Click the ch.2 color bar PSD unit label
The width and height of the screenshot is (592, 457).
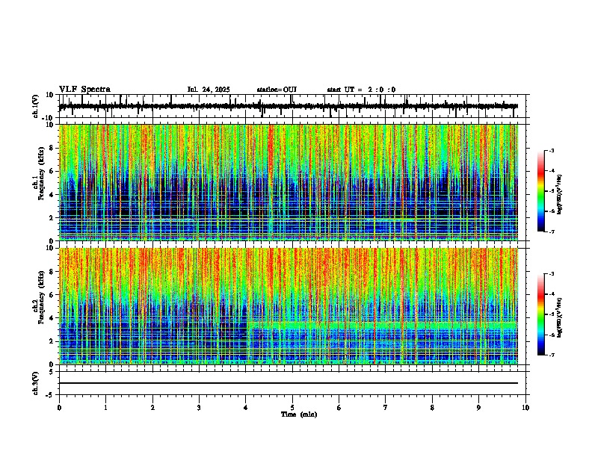559,317
